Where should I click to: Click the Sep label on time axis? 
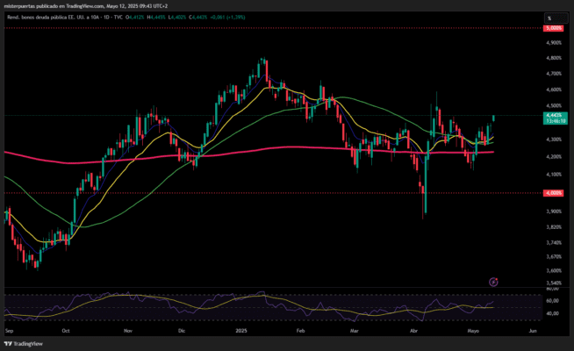9,333
